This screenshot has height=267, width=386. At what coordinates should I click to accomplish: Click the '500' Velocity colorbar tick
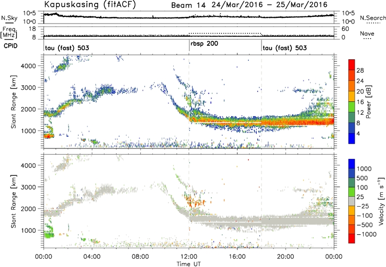coord(362,178)
